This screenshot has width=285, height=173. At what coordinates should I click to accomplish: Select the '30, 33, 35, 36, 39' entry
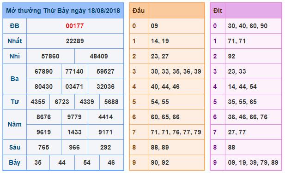click(x=176, y=71)
